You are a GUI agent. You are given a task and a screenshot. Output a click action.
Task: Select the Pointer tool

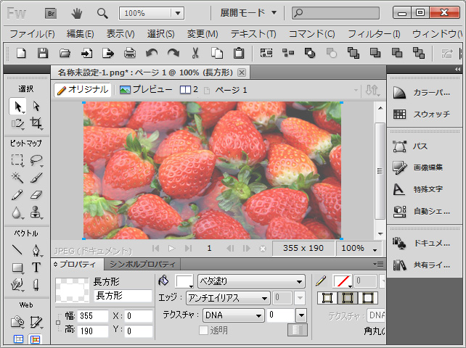(18, 107)
